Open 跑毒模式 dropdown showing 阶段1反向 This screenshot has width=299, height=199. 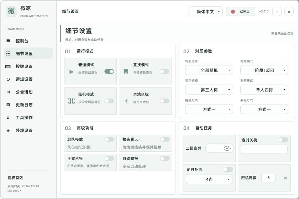pyautogui.click(x=264, y=70)
